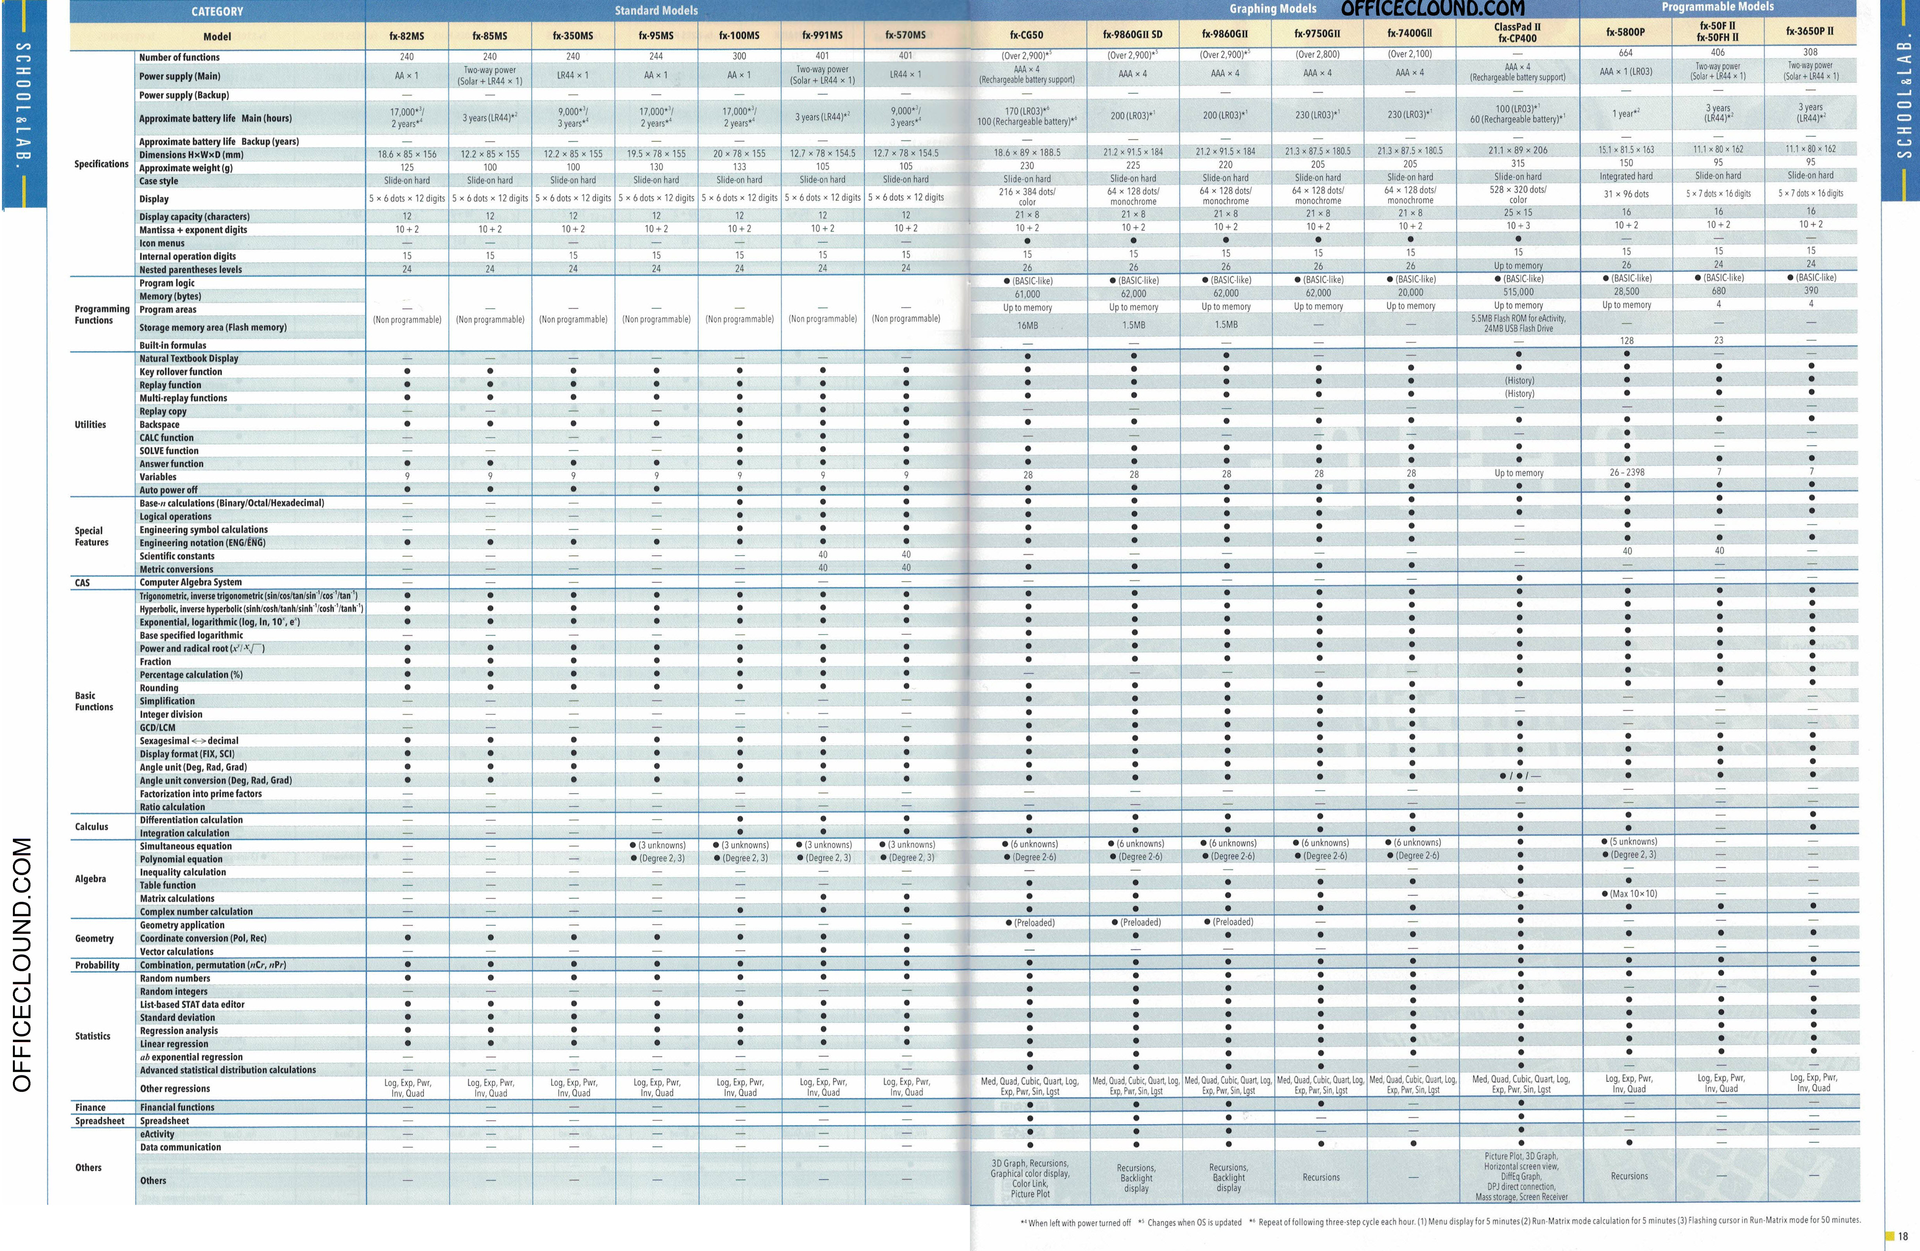
Task: Select the Dimensions H×W×D (mm) row label
Action: tap(191, 155)
